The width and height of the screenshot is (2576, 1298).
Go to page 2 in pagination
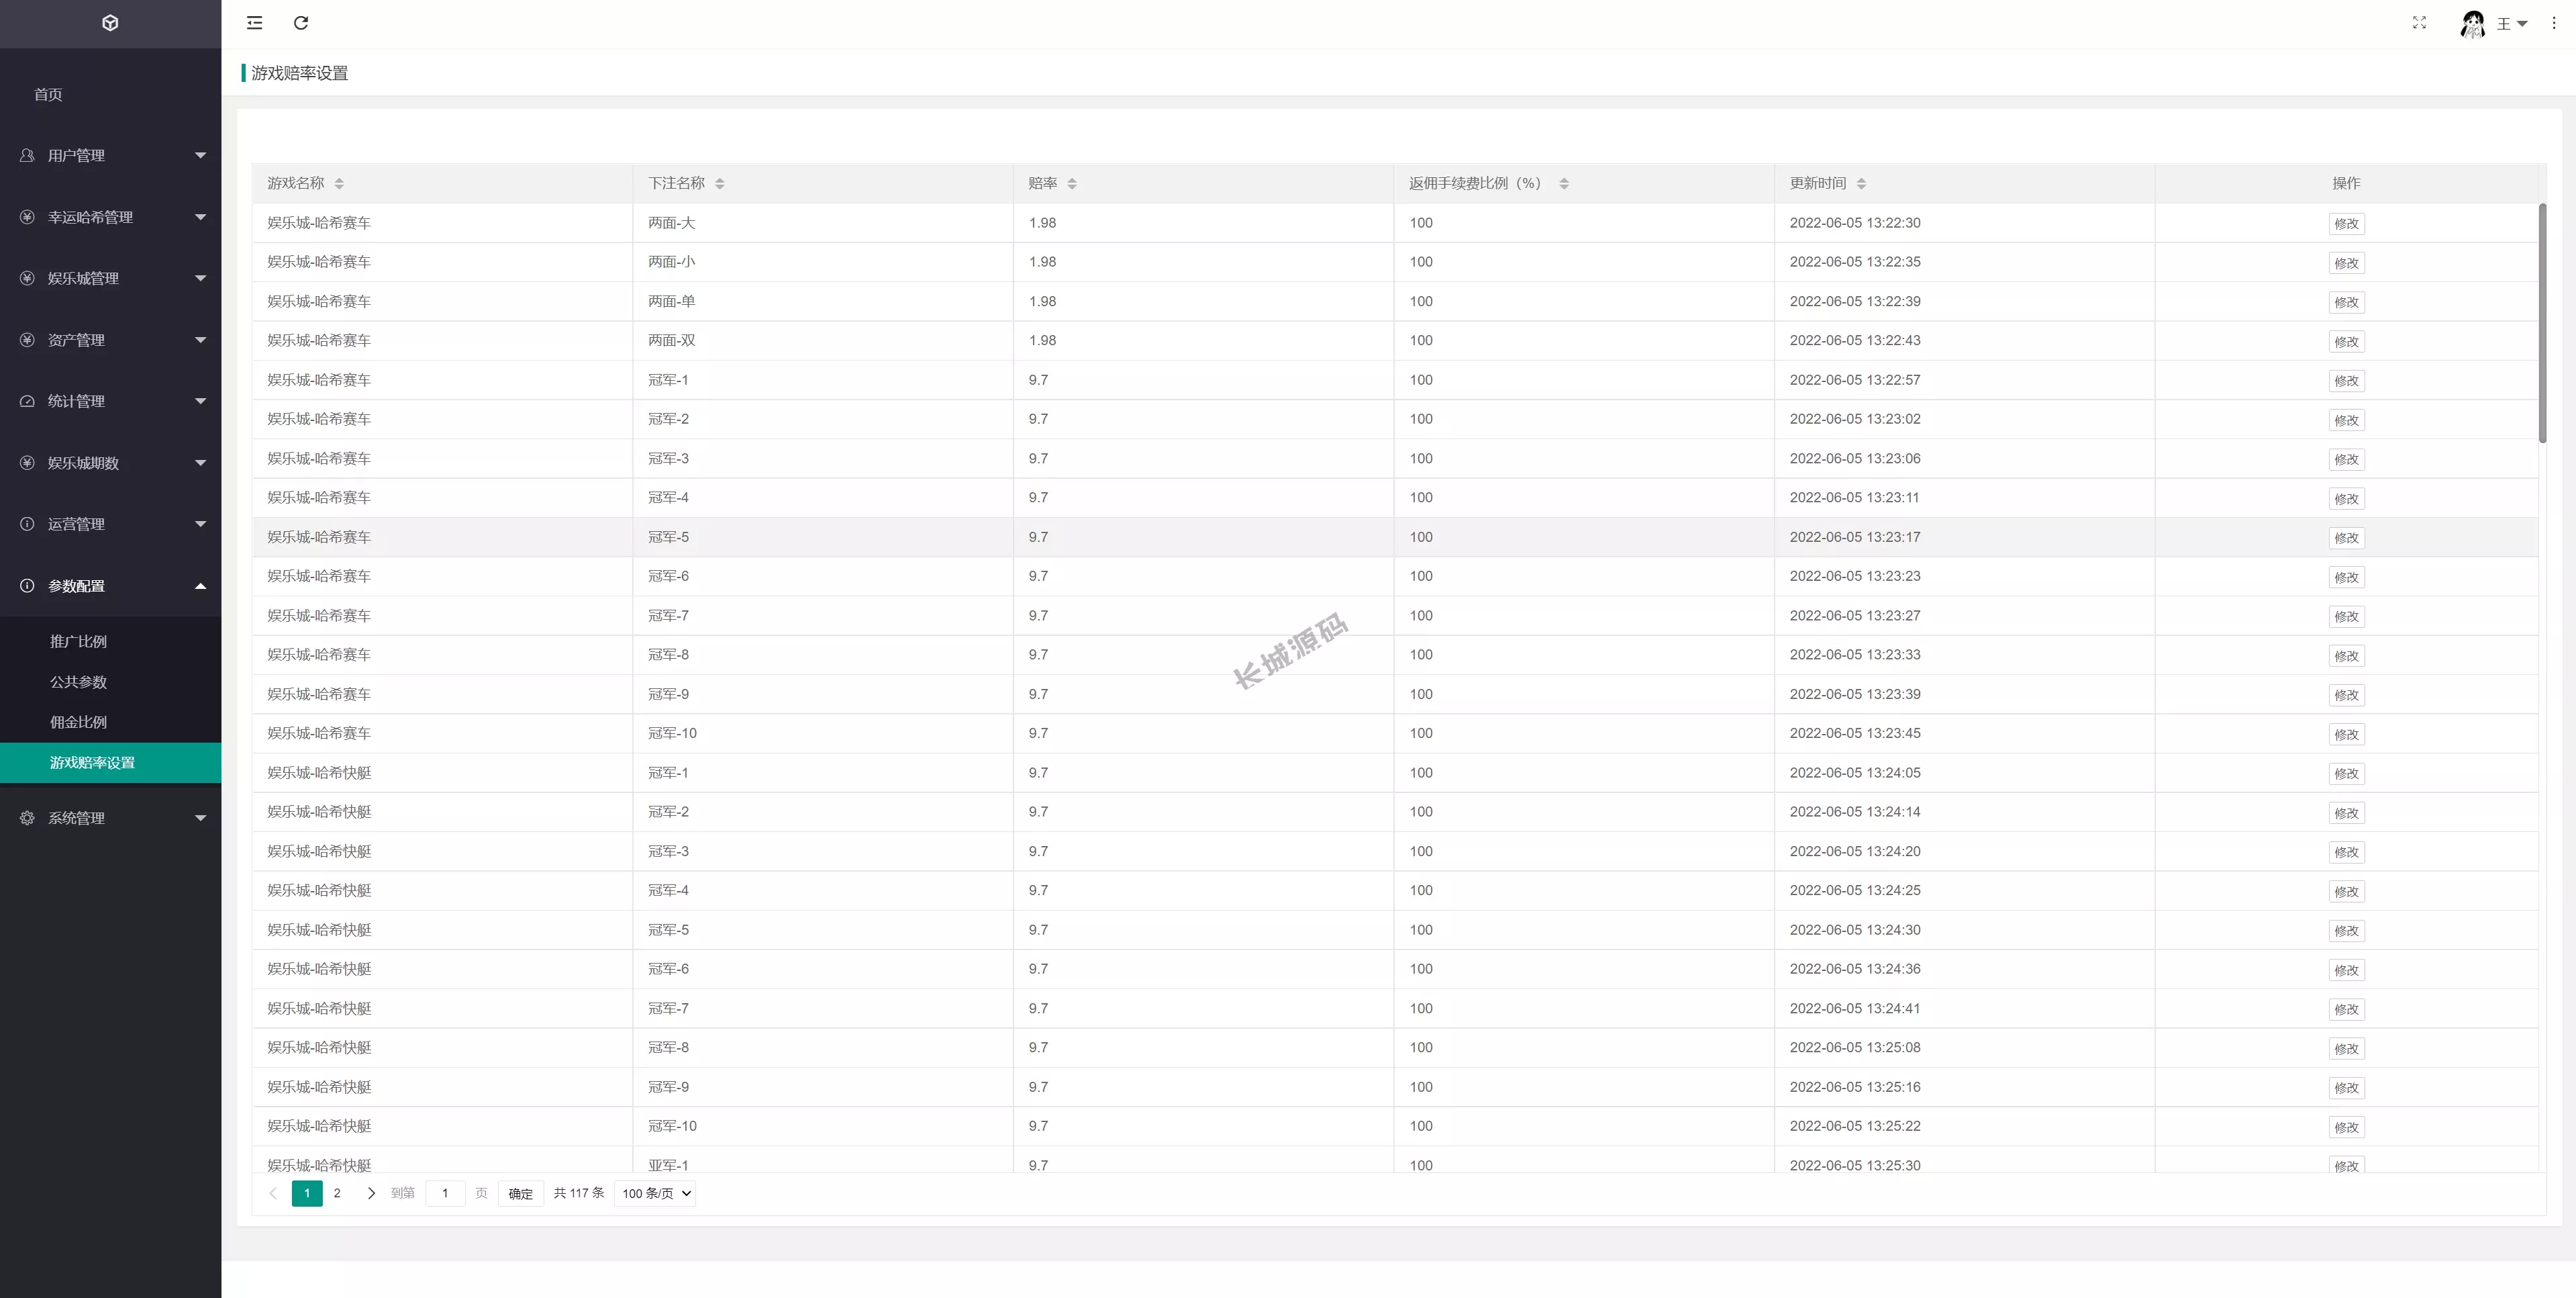point(337,1193)
